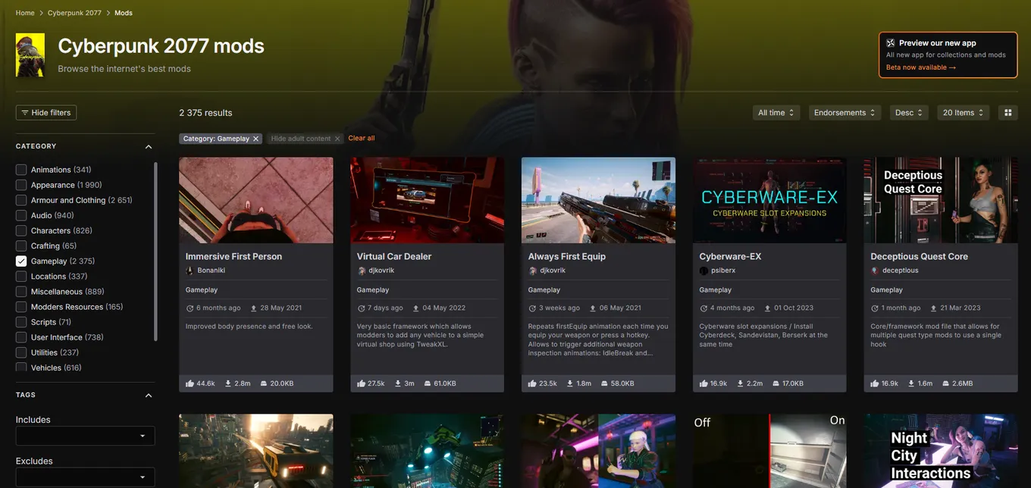The height and width of the screenshot is (488, 1031).
Task: Click the Mods breadcrumb
Action: pos(124,13)
